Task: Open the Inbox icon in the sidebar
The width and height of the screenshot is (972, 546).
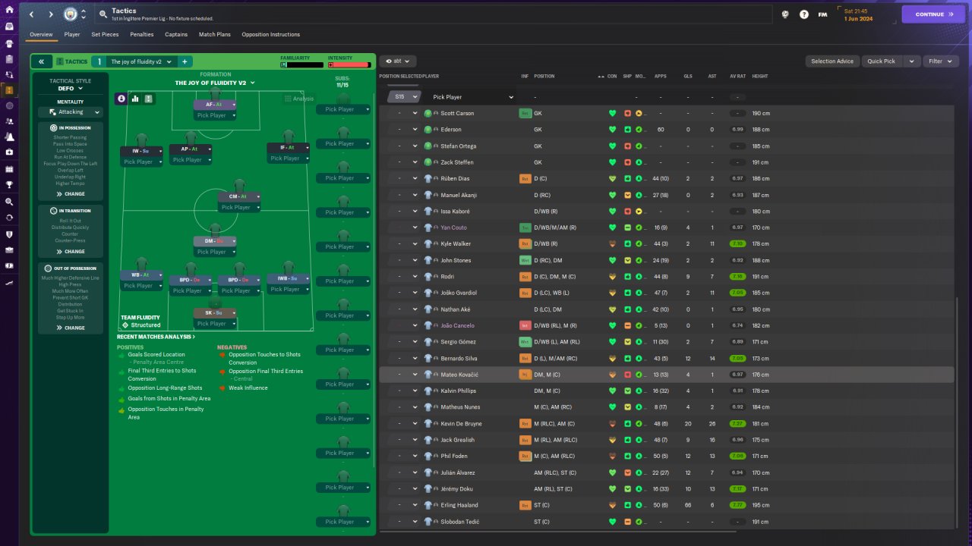Action: (x=9, y=27)
